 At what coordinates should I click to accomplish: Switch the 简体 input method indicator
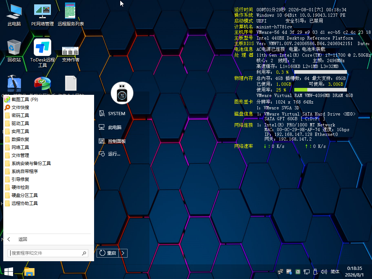pyautogui.click(x=335, y=272)
